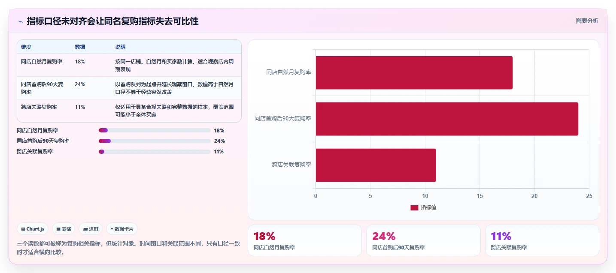This screenshot has height=273, width=616.
Task: Select the 同店首购后90天复购率 table row name
Action: pos(42,88)
